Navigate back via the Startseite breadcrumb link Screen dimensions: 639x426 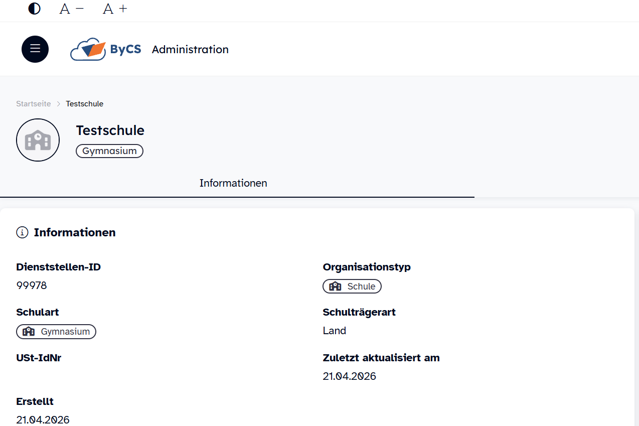point(33,103)
